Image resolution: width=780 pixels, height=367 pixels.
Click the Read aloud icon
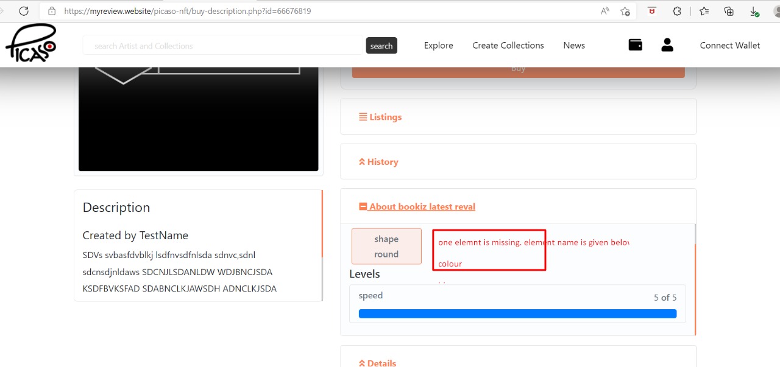(x=604, y=11)
